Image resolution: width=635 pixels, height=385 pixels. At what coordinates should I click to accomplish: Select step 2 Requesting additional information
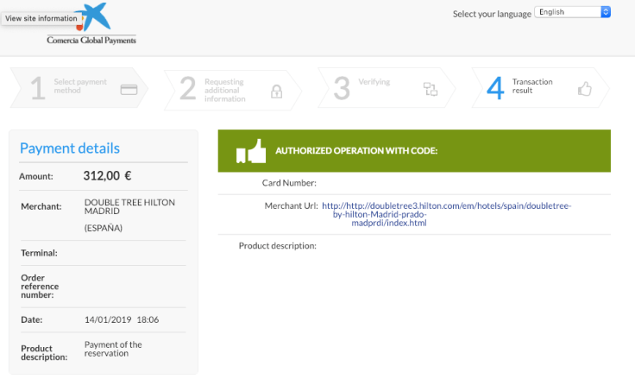233,90
